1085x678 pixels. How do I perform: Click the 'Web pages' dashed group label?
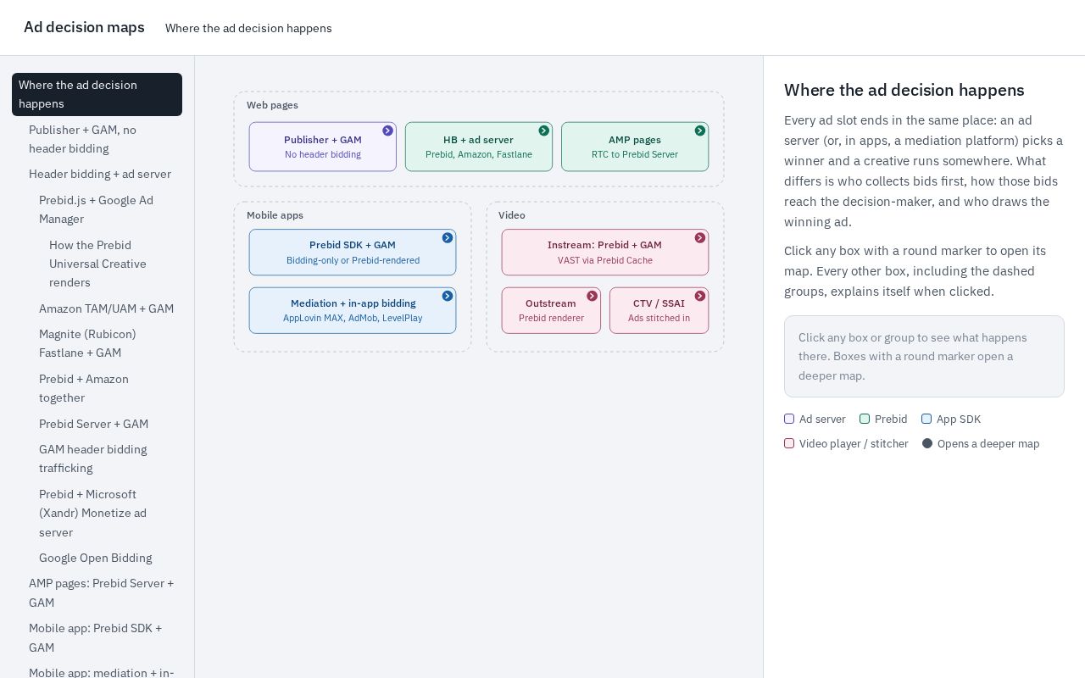click(x=272, y=105)
